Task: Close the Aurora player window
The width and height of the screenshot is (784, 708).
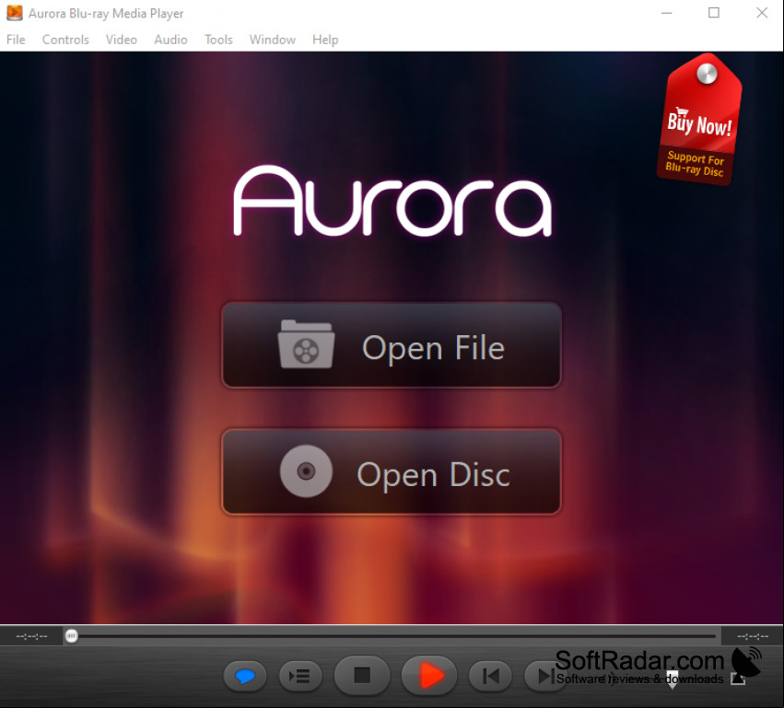Action: [762, 13]
